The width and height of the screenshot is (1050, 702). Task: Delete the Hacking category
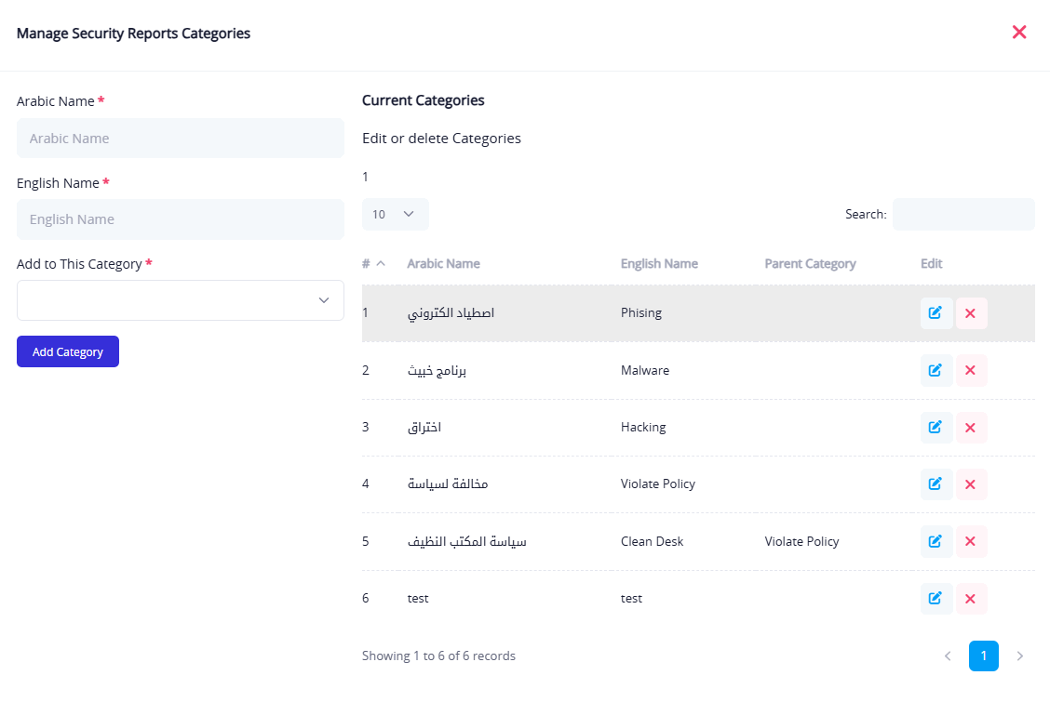pos(970,428)
